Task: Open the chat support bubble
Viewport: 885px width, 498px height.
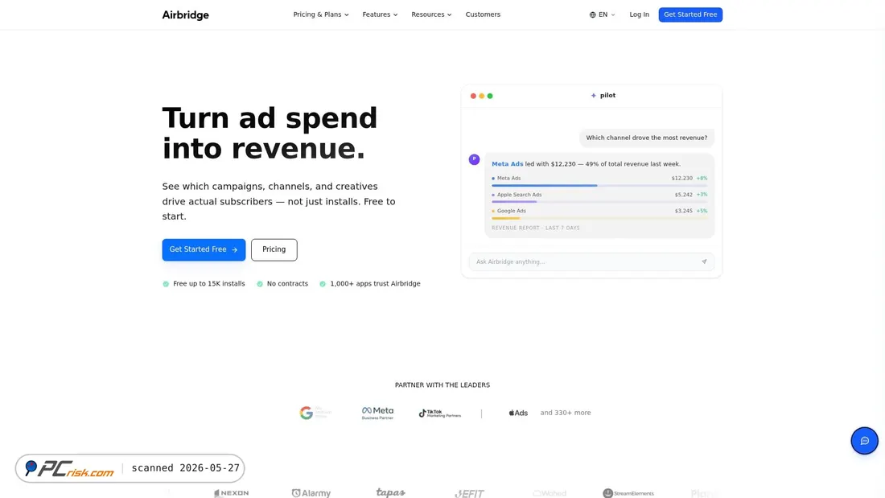Action: (x=864, y=441)
